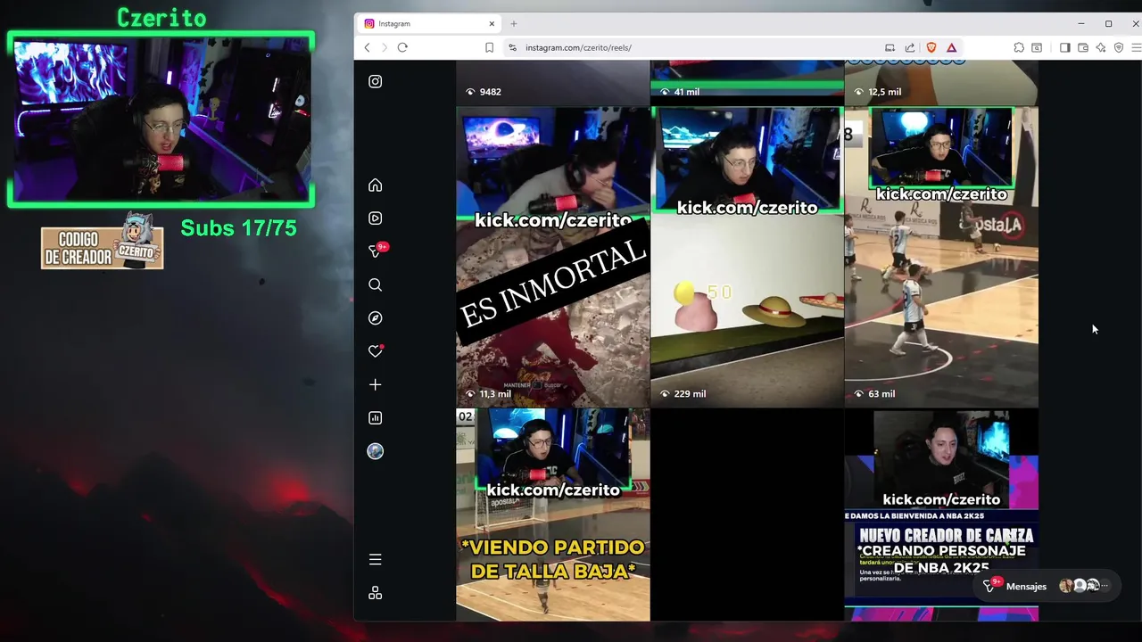The image size is (1142, 642).
Task: Open Brave Shields lion icon
Action: pos(931,47)
